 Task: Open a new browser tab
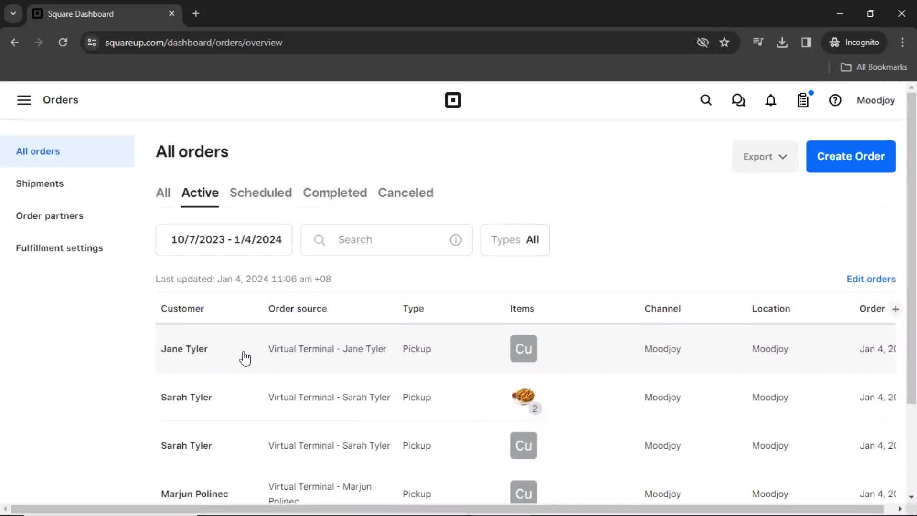pos(196,14)
